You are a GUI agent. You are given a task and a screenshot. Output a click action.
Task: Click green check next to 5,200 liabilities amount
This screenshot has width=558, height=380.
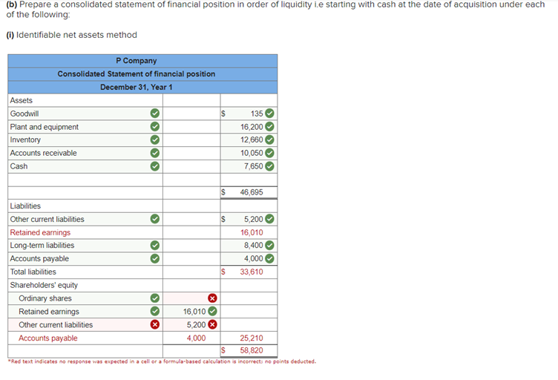coord(270,219)
